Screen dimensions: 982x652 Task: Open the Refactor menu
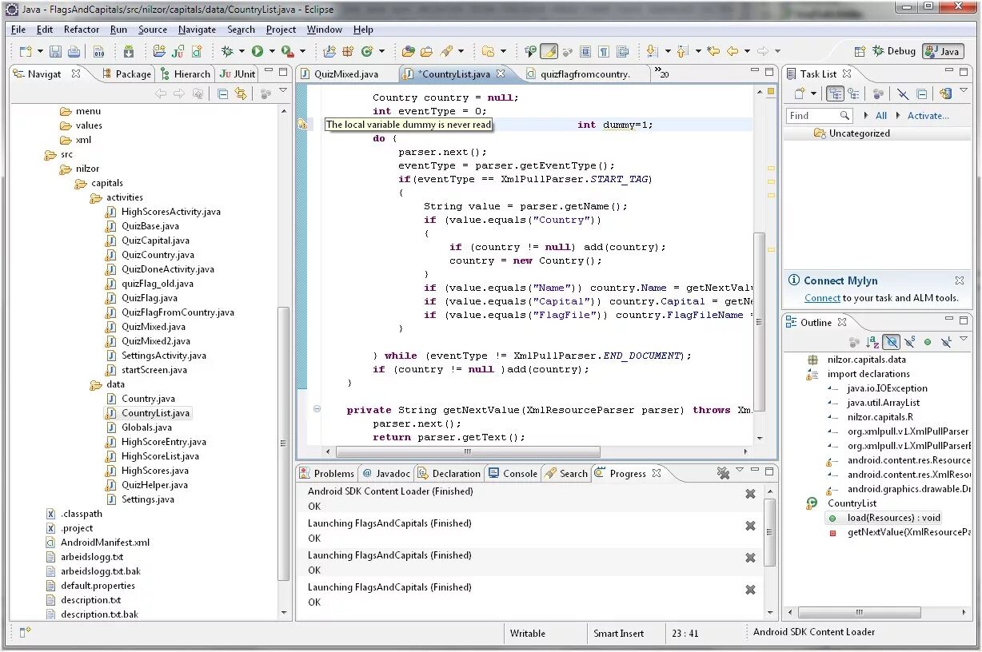(x=82, y=30)
